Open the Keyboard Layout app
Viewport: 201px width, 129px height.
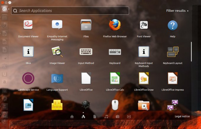(x=173, y=52)
